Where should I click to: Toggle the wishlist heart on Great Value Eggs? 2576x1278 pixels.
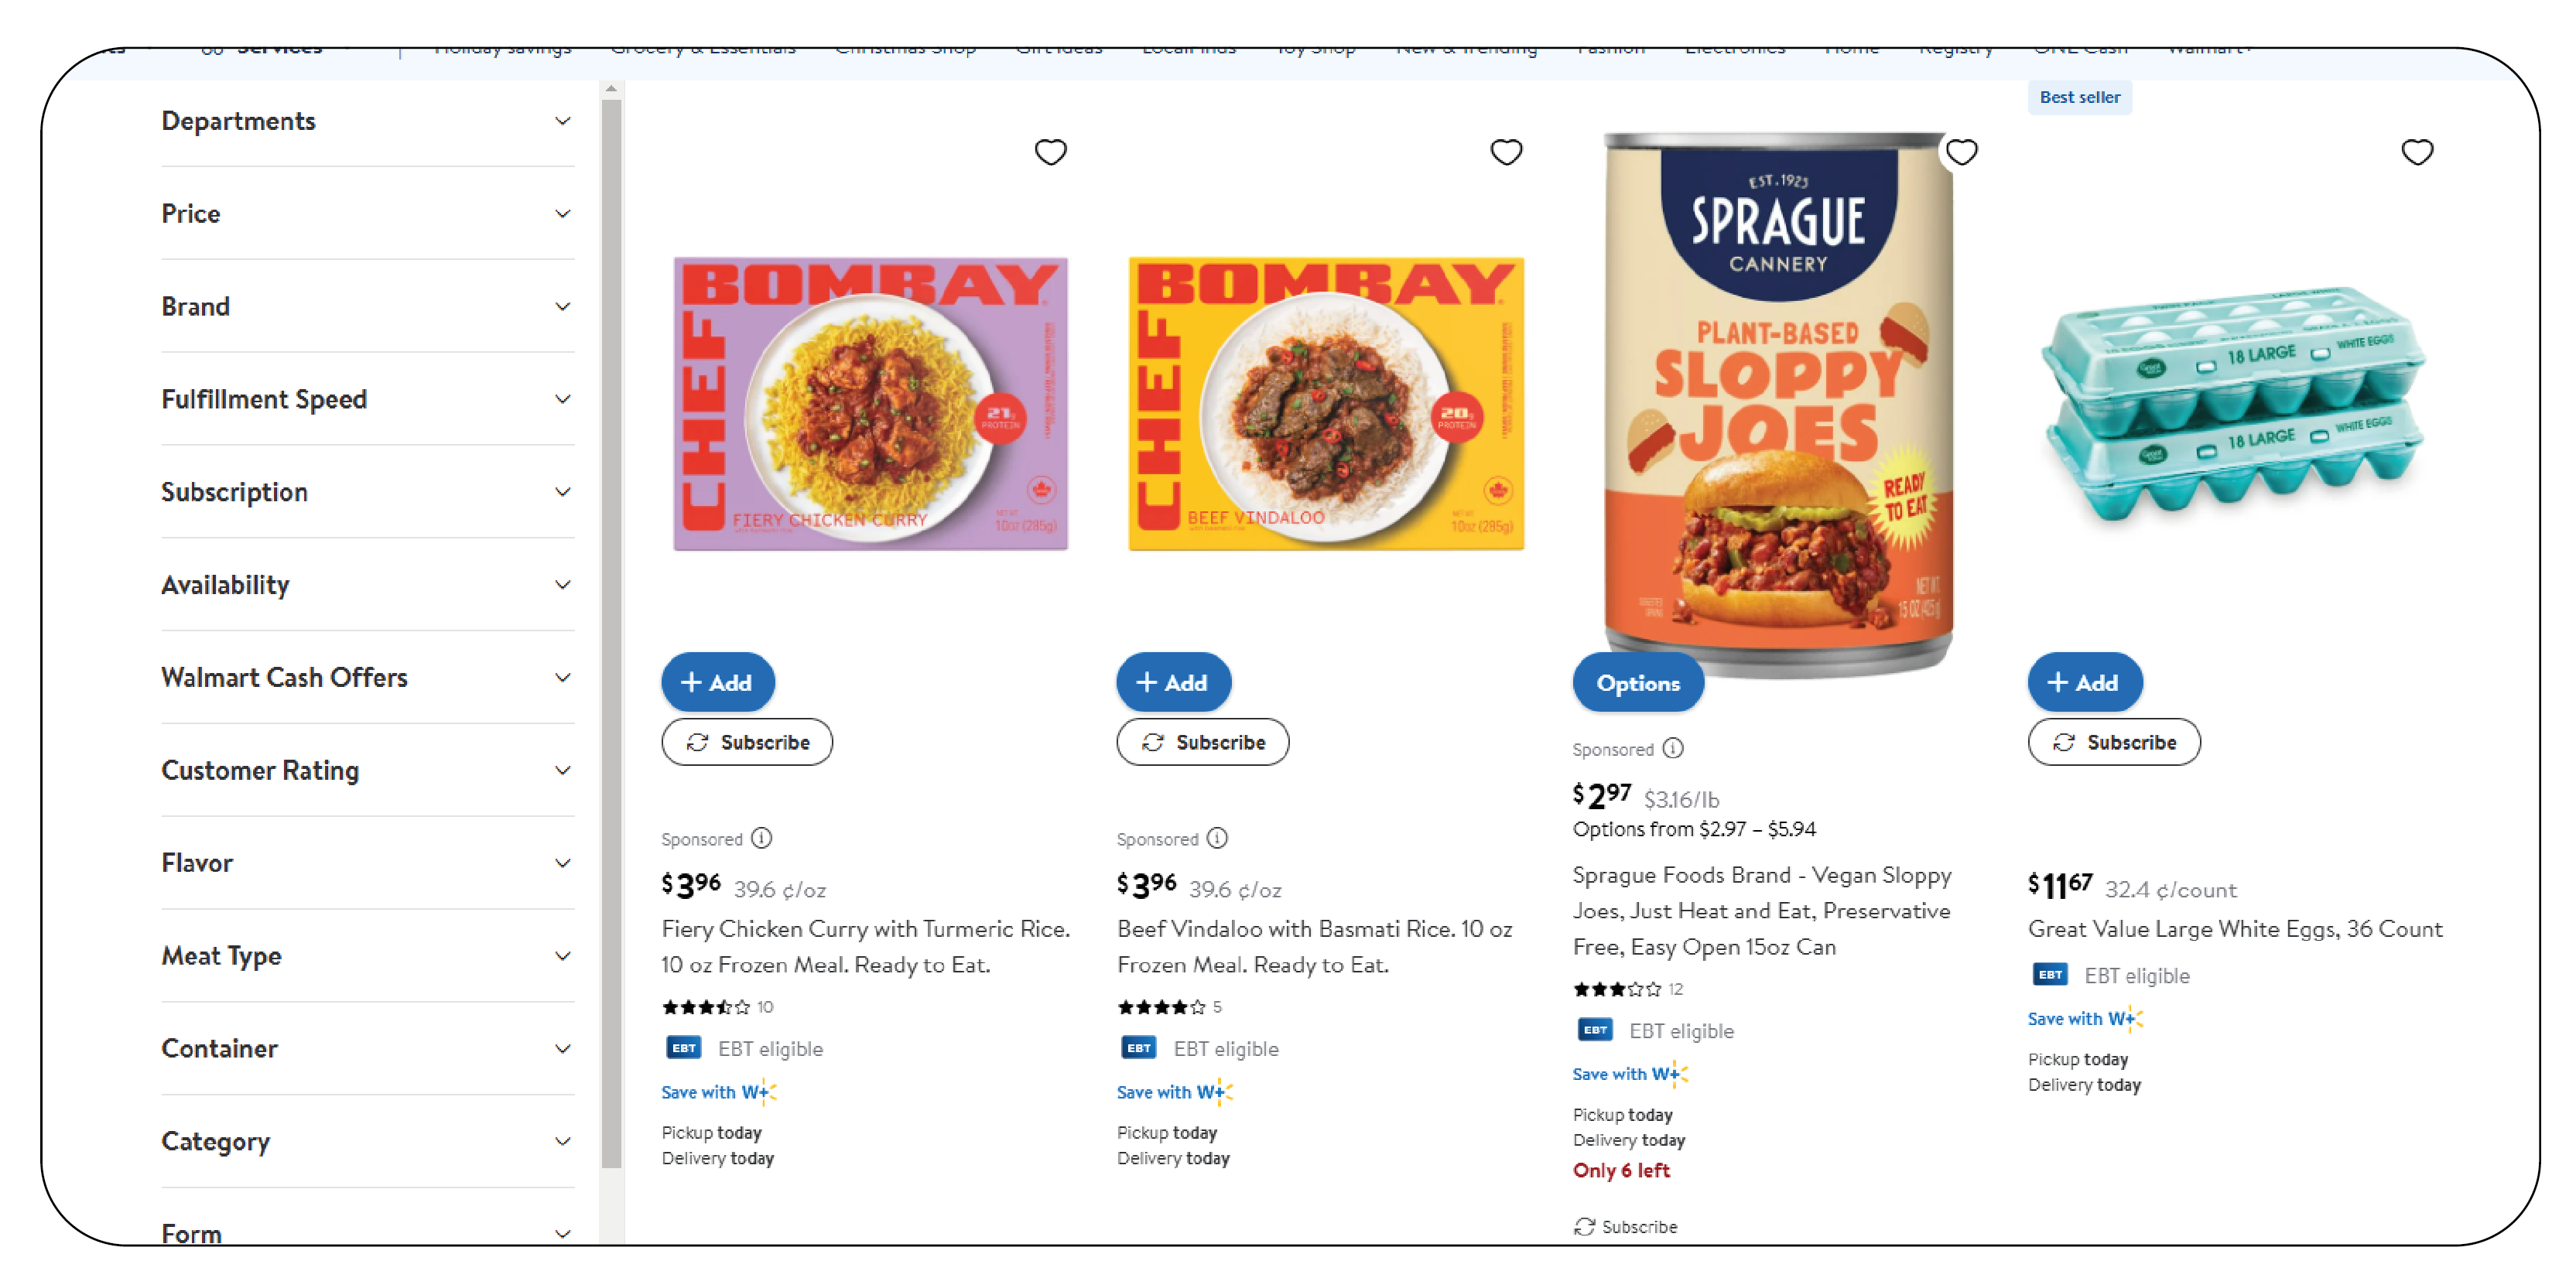tap(2417, 151)
